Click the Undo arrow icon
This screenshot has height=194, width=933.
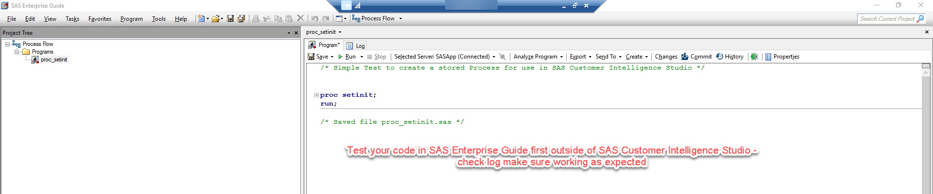315,18
